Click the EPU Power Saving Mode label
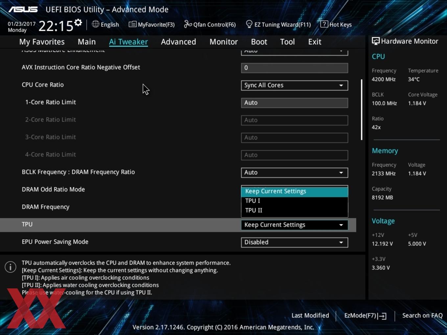Image resolution: width=447 pixels, height=335 pixels. (x=55, y=242)
